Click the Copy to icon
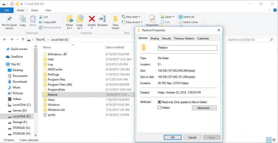 (80, 19)
